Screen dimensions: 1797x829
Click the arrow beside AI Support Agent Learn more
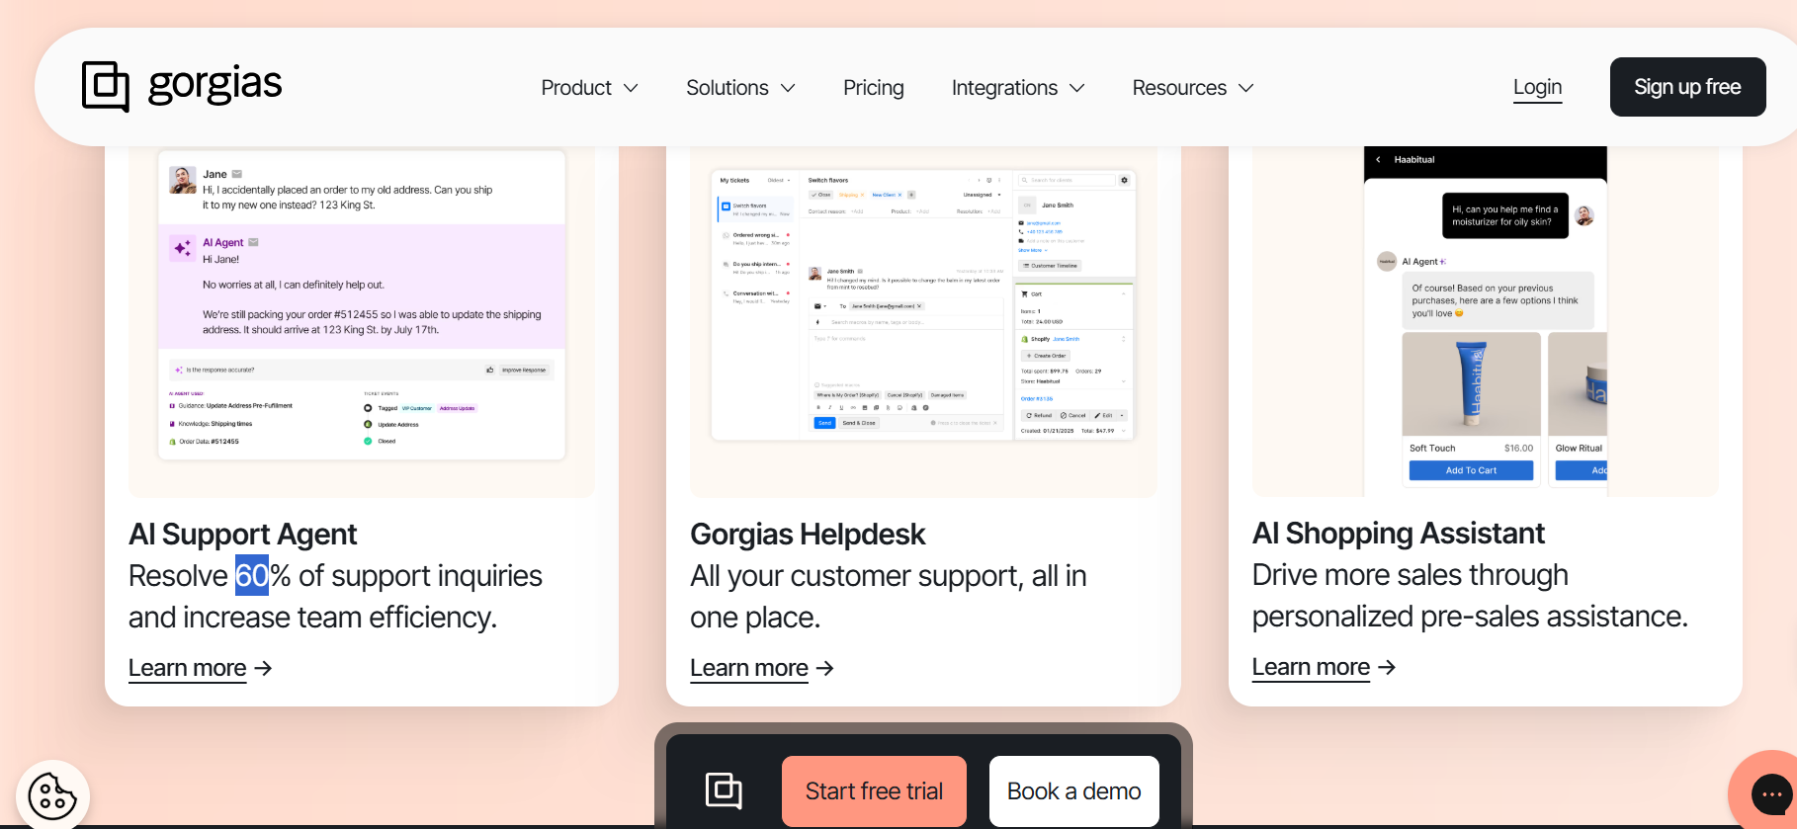263,668
